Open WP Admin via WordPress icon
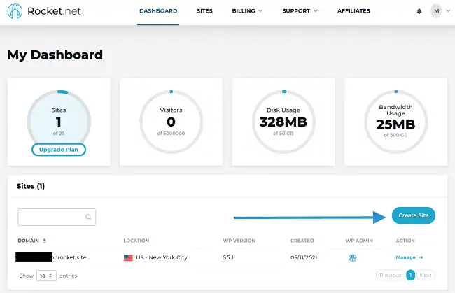 click(353, 257)
